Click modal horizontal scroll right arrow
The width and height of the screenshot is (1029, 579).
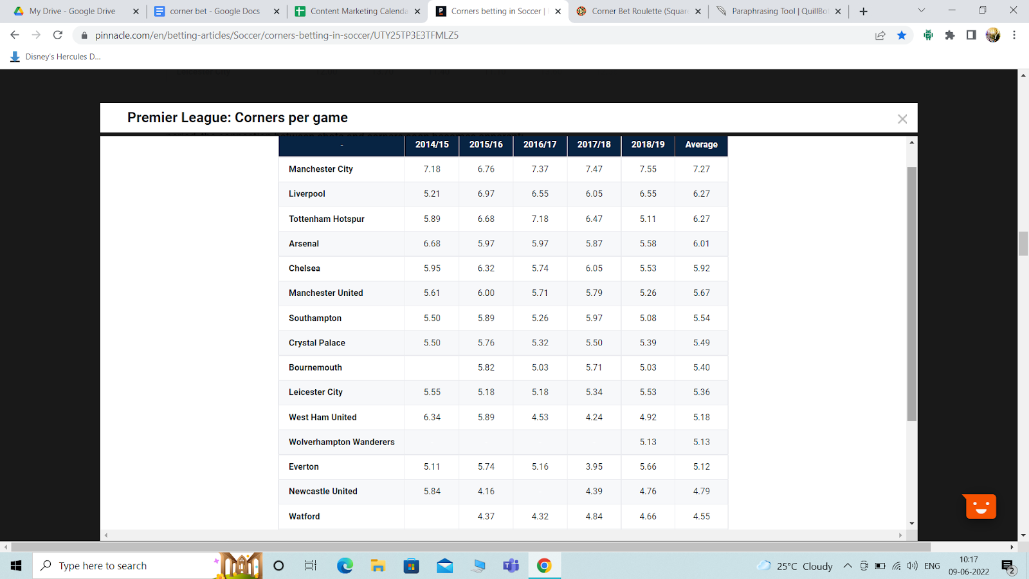click(900, 535)
